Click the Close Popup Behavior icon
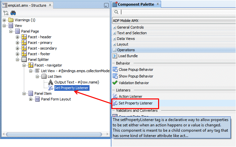The height and width of the screenshot is (147, 236). 115,70
